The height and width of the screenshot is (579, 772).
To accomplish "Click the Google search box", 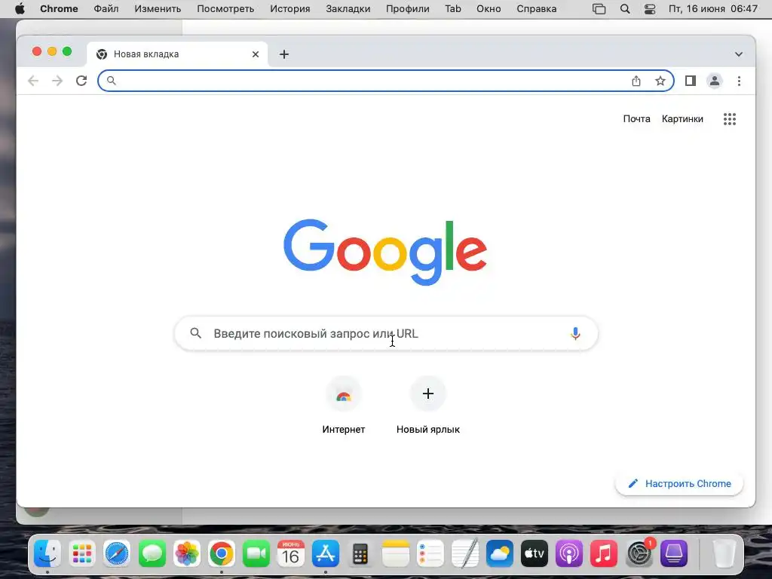I will pyautogui.click(x=387, y=333).
